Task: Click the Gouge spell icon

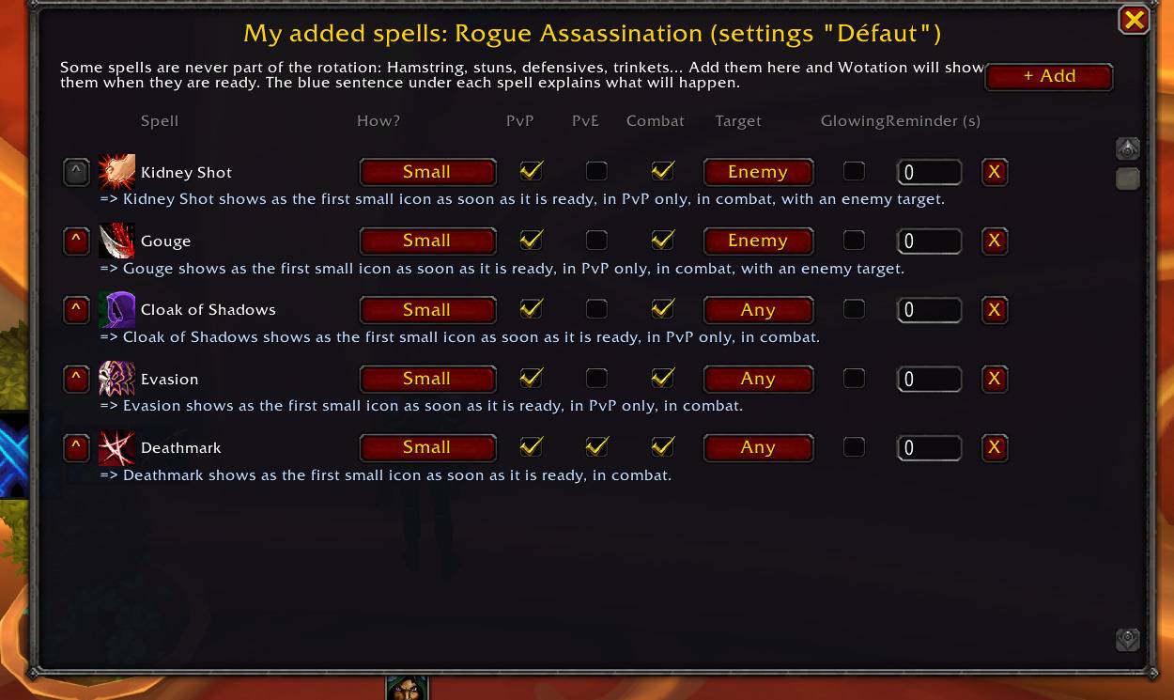Action: coord(116,241)
